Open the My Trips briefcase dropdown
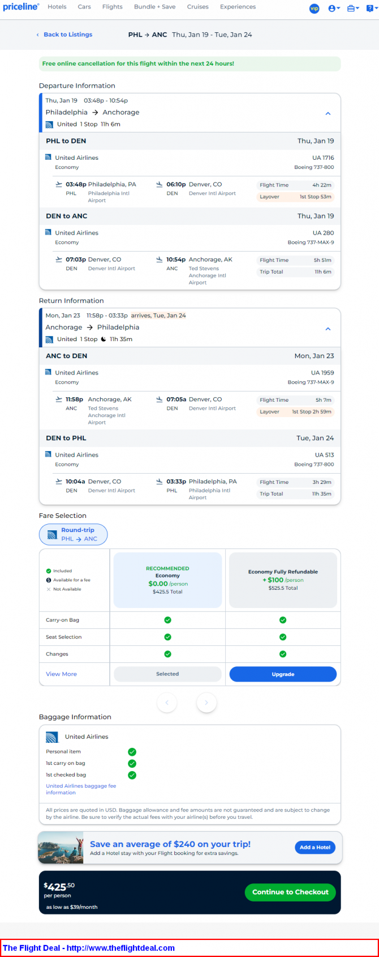The image size is (379, 957). click(x=353, y=8)
